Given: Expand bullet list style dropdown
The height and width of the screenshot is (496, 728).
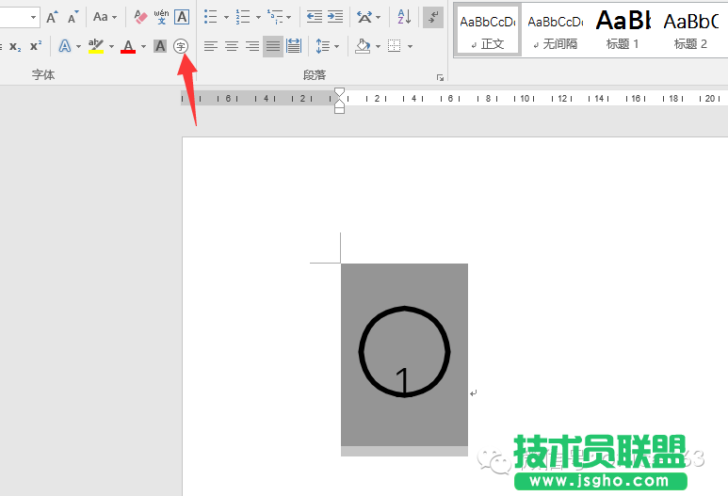Looking at the screenshot, I should [x=226, y=17].
